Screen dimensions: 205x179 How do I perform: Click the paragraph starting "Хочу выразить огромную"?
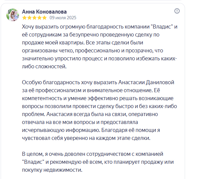coord(100,47)
